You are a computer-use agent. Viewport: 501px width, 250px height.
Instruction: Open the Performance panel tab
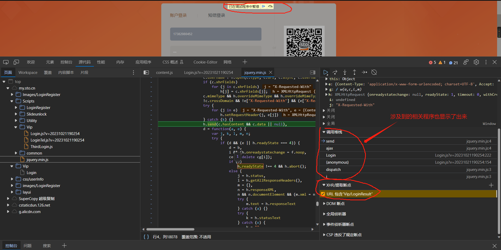click(x=101, y=62)
